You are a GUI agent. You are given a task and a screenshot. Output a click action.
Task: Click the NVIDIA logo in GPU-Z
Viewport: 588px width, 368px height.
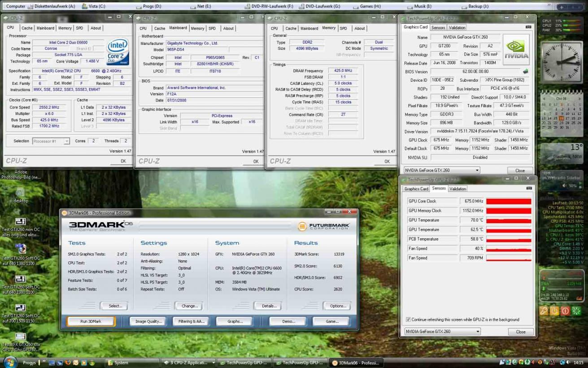[x=516, y=49]
